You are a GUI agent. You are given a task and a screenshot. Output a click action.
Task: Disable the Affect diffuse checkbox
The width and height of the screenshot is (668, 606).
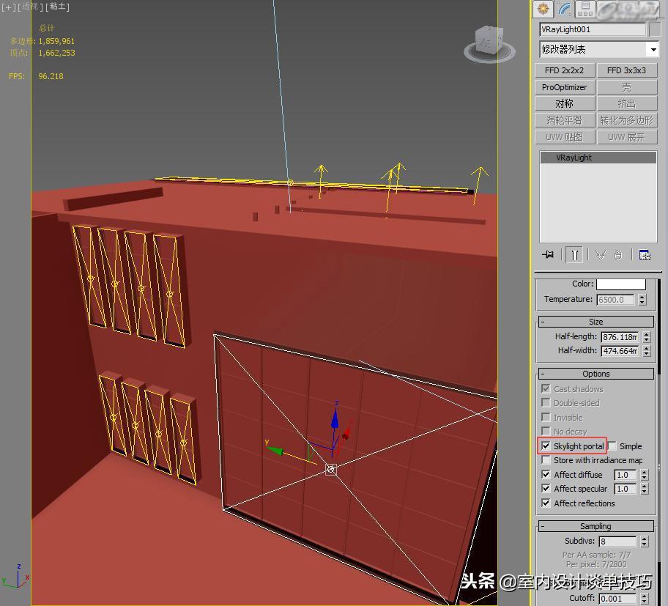point(546,474)
